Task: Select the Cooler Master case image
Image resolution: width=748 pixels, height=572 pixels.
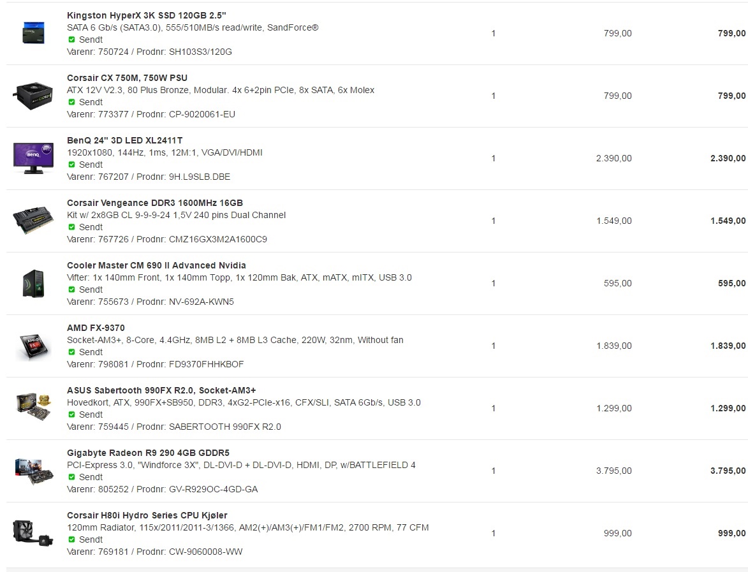Action: coord(33,283)
